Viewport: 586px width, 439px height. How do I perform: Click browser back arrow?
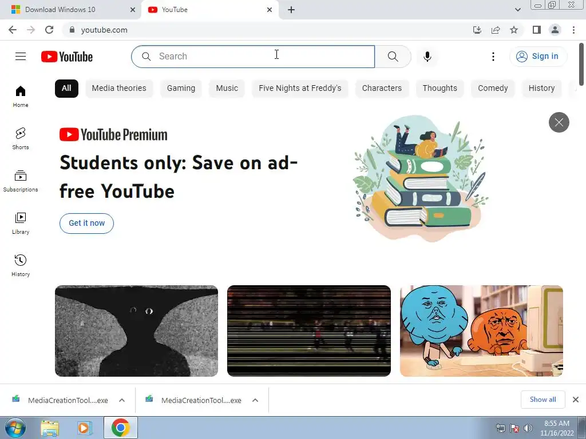[x=13, y=30]
